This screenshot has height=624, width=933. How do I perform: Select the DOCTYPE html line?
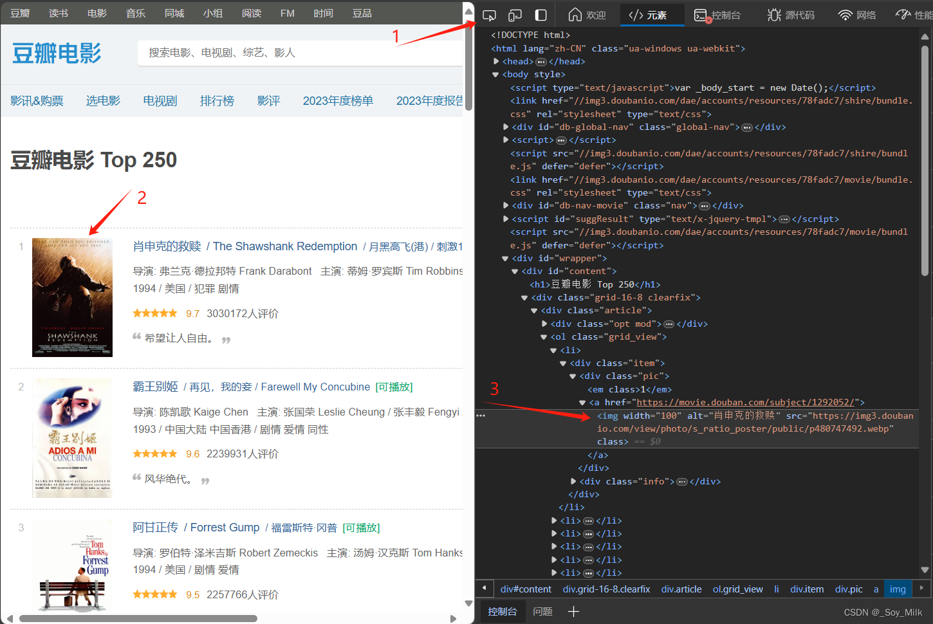[x=530, y=35]
